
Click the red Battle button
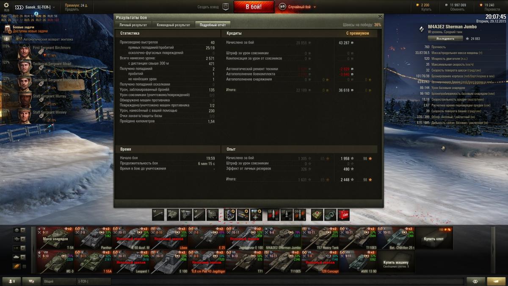(254, 7)
